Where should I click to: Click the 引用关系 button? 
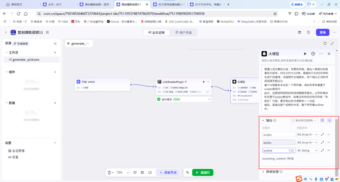[21, 44]
